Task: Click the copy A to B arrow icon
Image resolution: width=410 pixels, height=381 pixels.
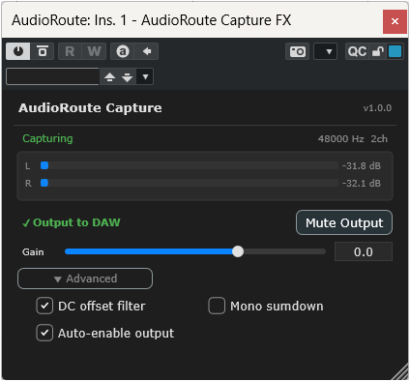Action: pos(147,51)
